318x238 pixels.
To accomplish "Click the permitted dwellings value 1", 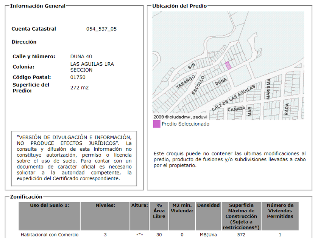I will pos(280,235).
